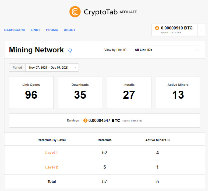The width and height of the screenshot is (208, 191).
Task: Click the 0.00009910 BTC balance box
Action: (x=174, y=30)
